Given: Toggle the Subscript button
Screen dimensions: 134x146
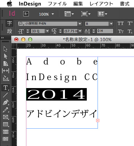Looking at the screenshot, I should [130, 31].
